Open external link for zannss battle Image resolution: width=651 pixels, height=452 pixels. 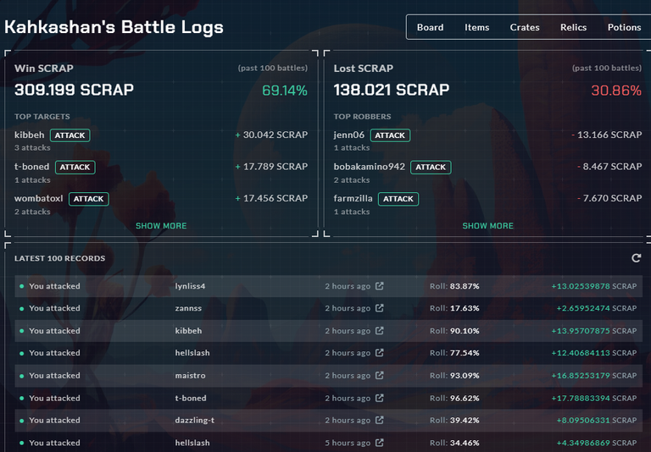click(x=380, y=308)
